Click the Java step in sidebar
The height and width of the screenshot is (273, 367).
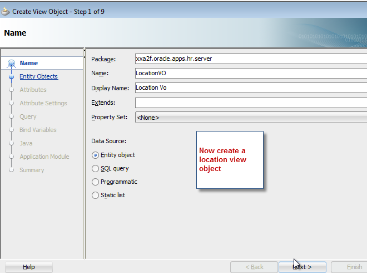pos(26,143)
